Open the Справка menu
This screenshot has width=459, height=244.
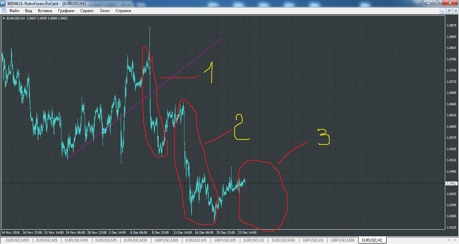pyautogui.click(x=123, y=11)
